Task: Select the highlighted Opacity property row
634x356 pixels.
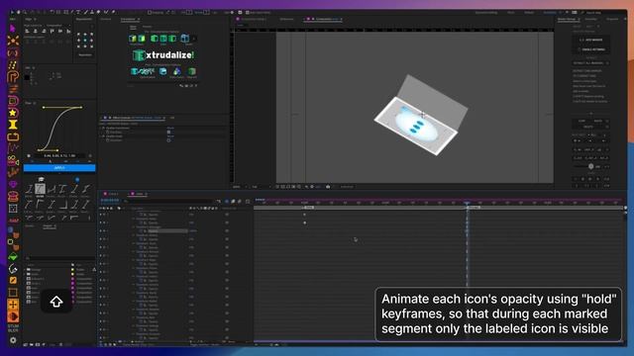Action: pos(167,230)
